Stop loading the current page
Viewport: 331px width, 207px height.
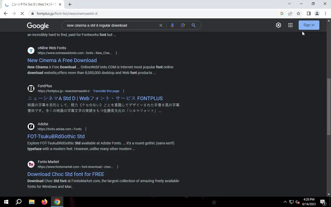(22, 13)
